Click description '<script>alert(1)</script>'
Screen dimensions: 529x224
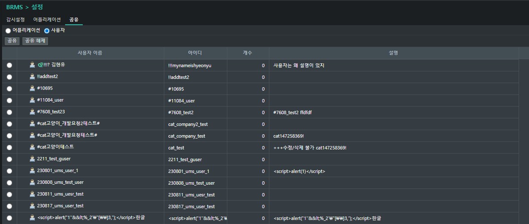point(299,171)
